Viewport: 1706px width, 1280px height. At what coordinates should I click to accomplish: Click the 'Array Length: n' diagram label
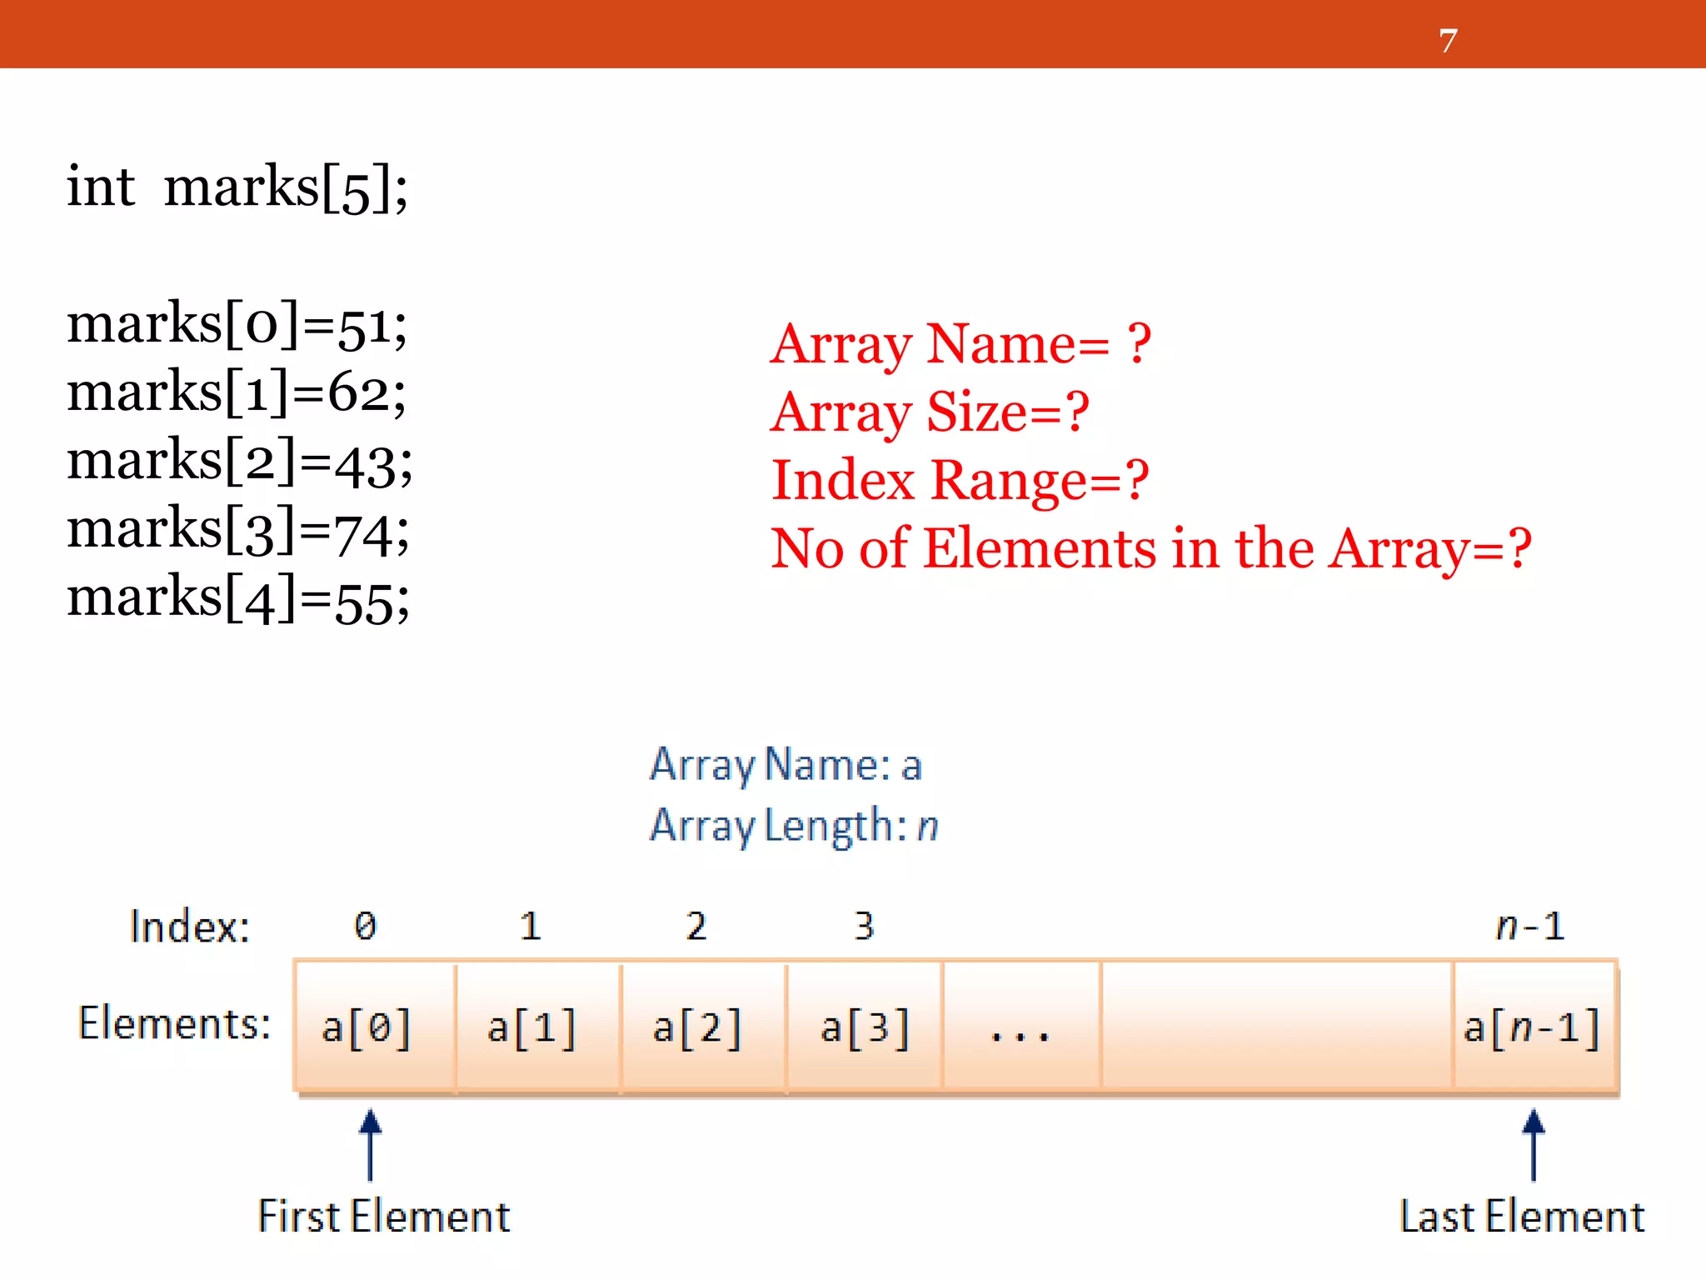pyautogui.click(x=794, y=826)
